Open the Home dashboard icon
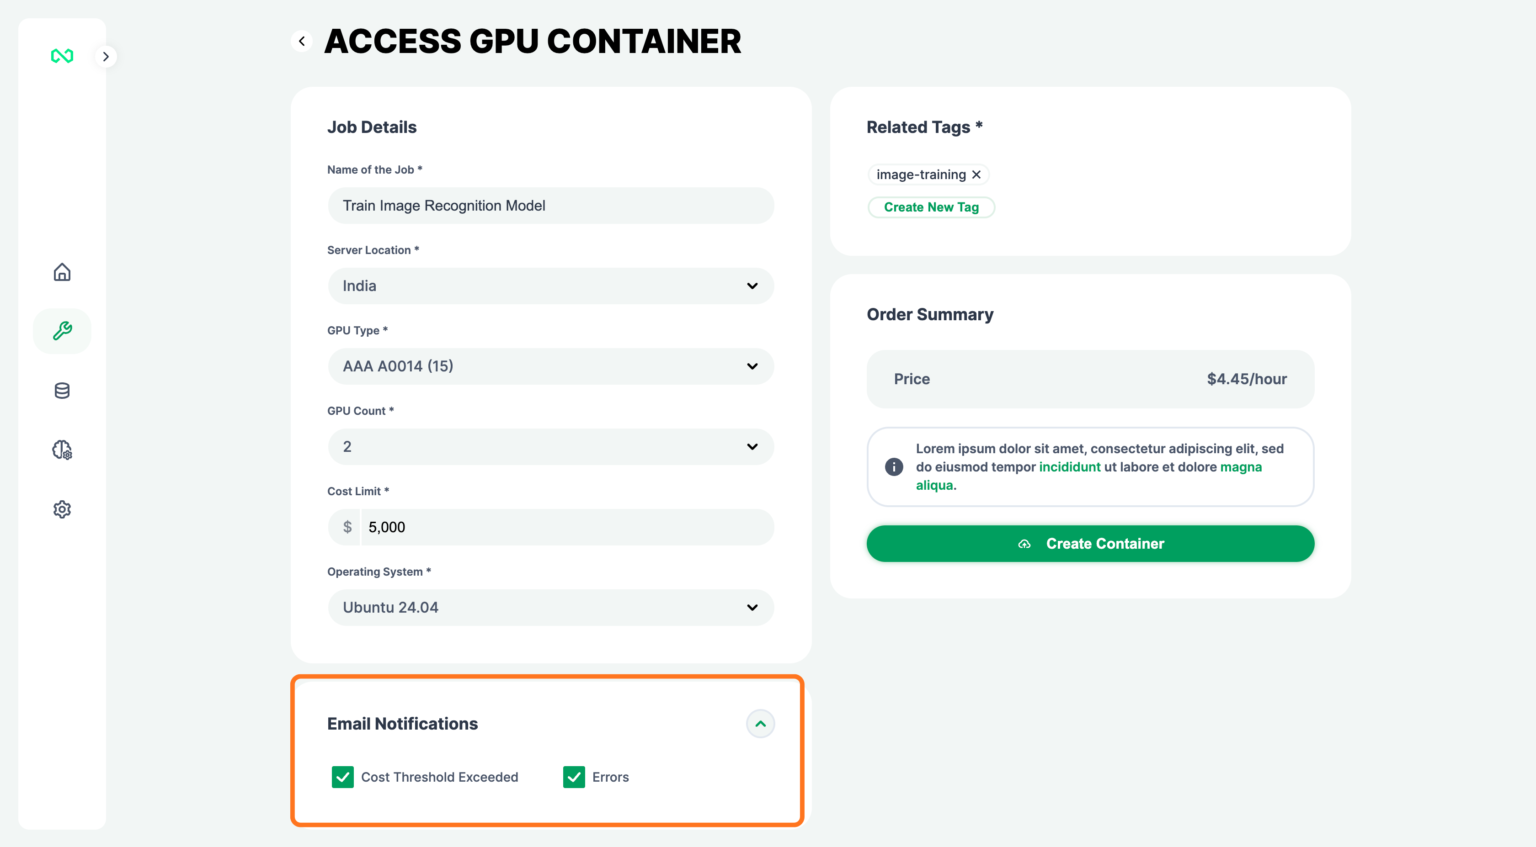The image size is (1536, 847). [x=62, y=272]
